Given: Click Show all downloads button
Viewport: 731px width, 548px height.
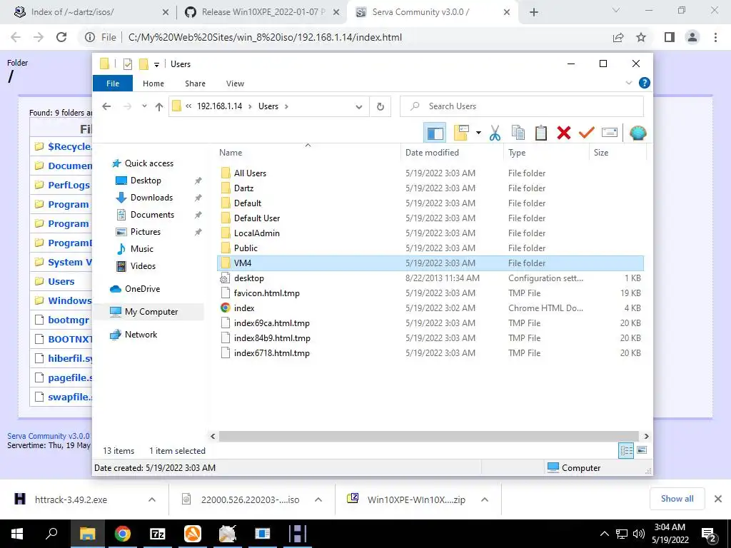Looking at the screenshot, I should pos(677,499).
